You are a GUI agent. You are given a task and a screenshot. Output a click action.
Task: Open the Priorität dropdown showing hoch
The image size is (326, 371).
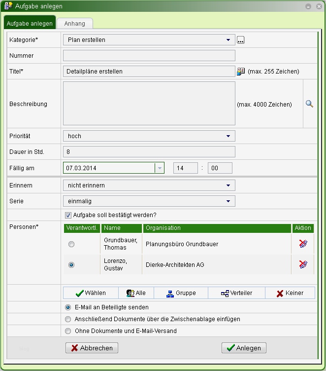pyautogui.click(x=149, y=136)
